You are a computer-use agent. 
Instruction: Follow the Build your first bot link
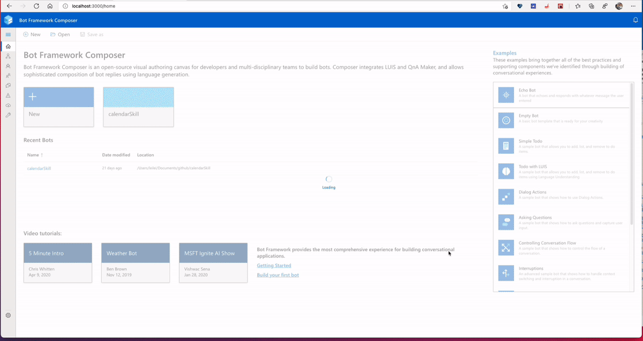278,275
